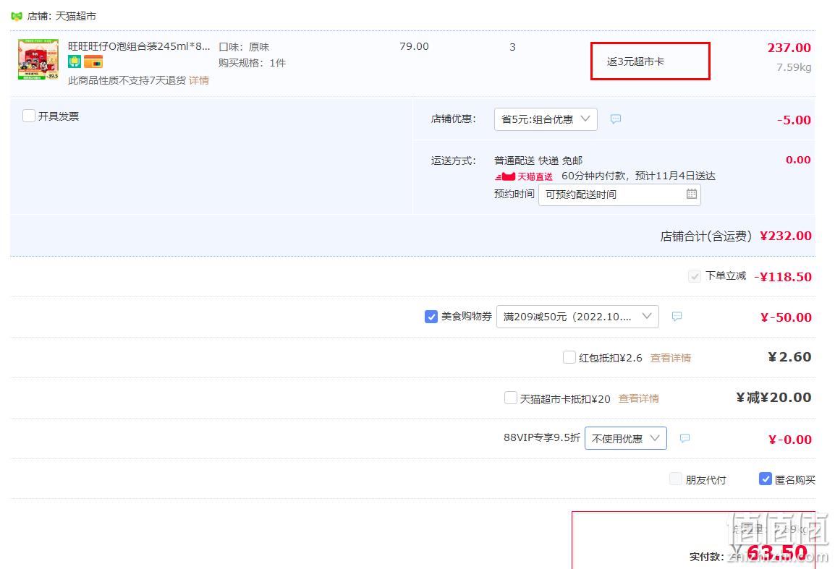Click the unit price 79.00
Viewport: 835px width, 569px height.
point(414,47)
